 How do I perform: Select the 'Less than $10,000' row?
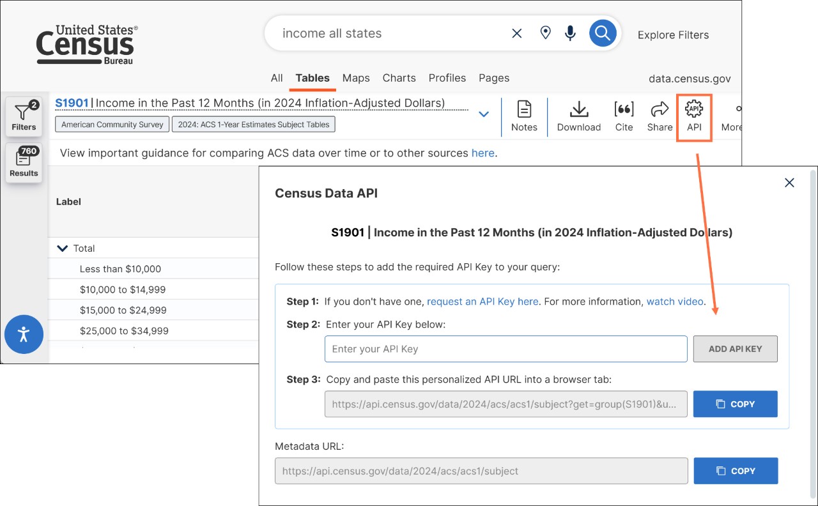coord(153,269)
